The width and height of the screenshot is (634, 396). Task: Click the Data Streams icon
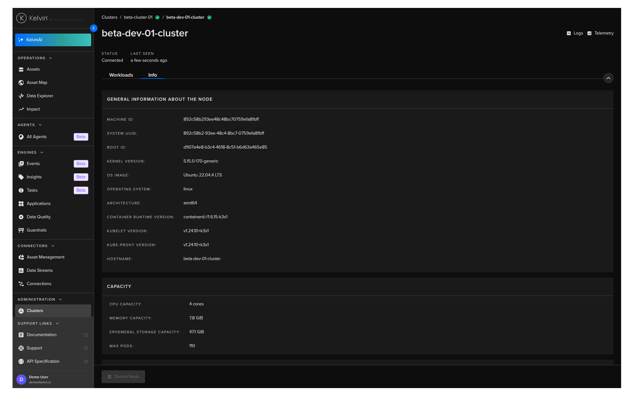coord(21,271)
